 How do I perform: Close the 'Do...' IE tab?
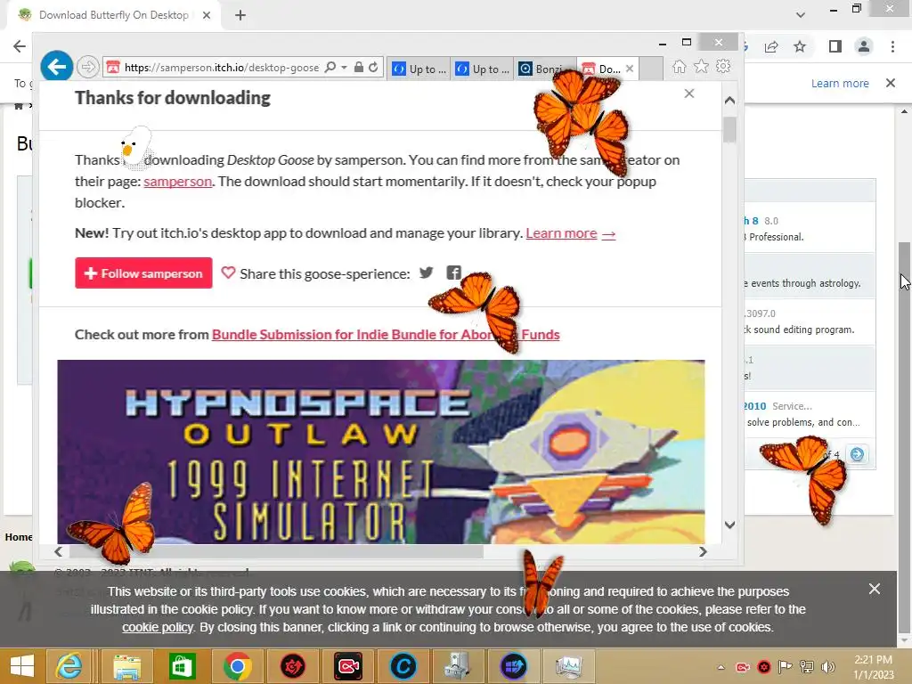[630, 69]
